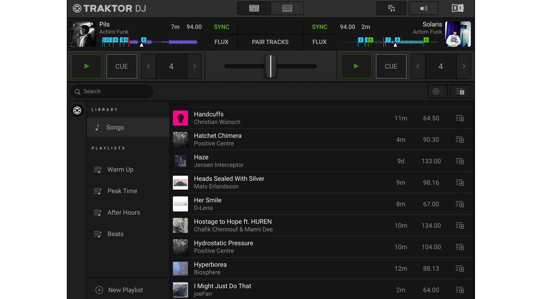Click left deck tempo 94.00
This screenshot has height=299, width=543.
(x=194, y=27)
